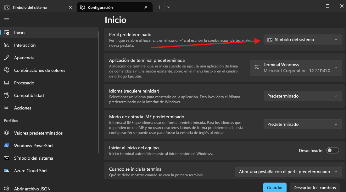Image resolution: width=346 pixels, height=192 pixels.
Task: Go to the Interacción settings page
Action: 49,45
